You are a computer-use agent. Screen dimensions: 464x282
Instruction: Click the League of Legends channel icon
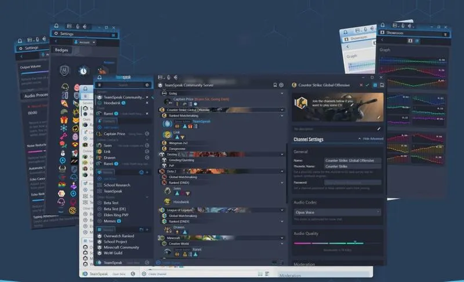tap(162, 210)
